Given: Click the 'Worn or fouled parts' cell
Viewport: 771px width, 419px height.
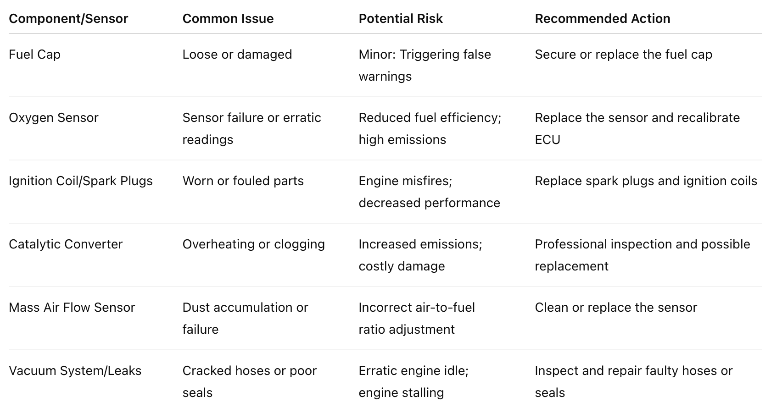Looking at the screenshot, I should click(243, 181).
